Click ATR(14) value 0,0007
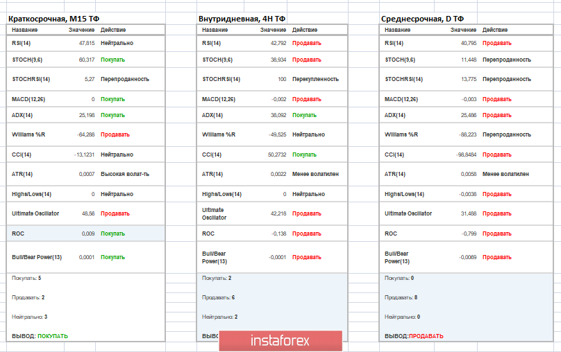This screenshot has width=561, height=352. coord(87,174)
